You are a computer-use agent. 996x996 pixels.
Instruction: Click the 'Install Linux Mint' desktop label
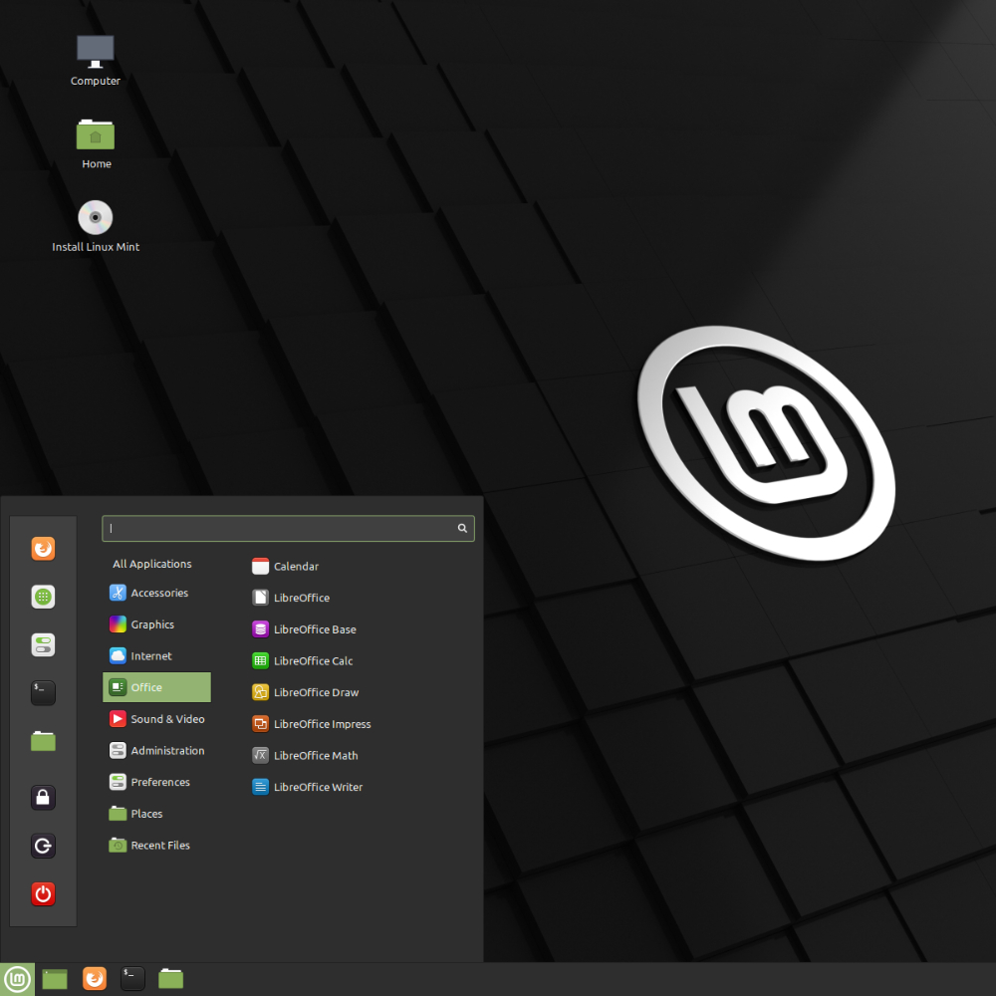[x=96, y=246]
